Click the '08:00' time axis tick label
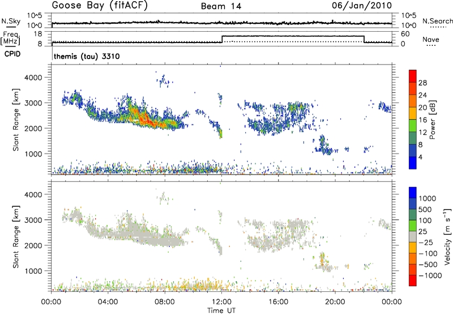The image size is (453, 314). click(x=165, y=302)
